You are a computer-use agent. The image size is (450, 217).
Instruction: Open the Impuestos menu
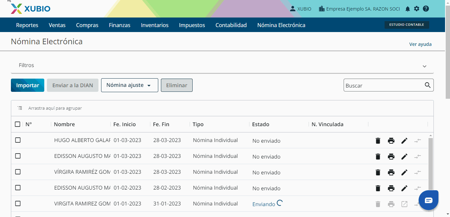click(192, 25)
